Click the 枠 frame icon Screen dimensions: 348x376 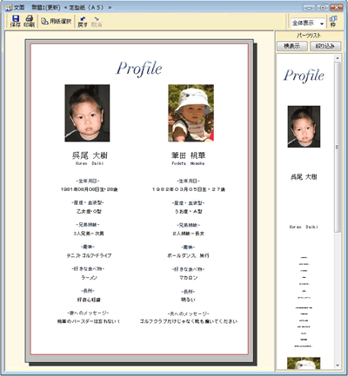pos(333,22)
